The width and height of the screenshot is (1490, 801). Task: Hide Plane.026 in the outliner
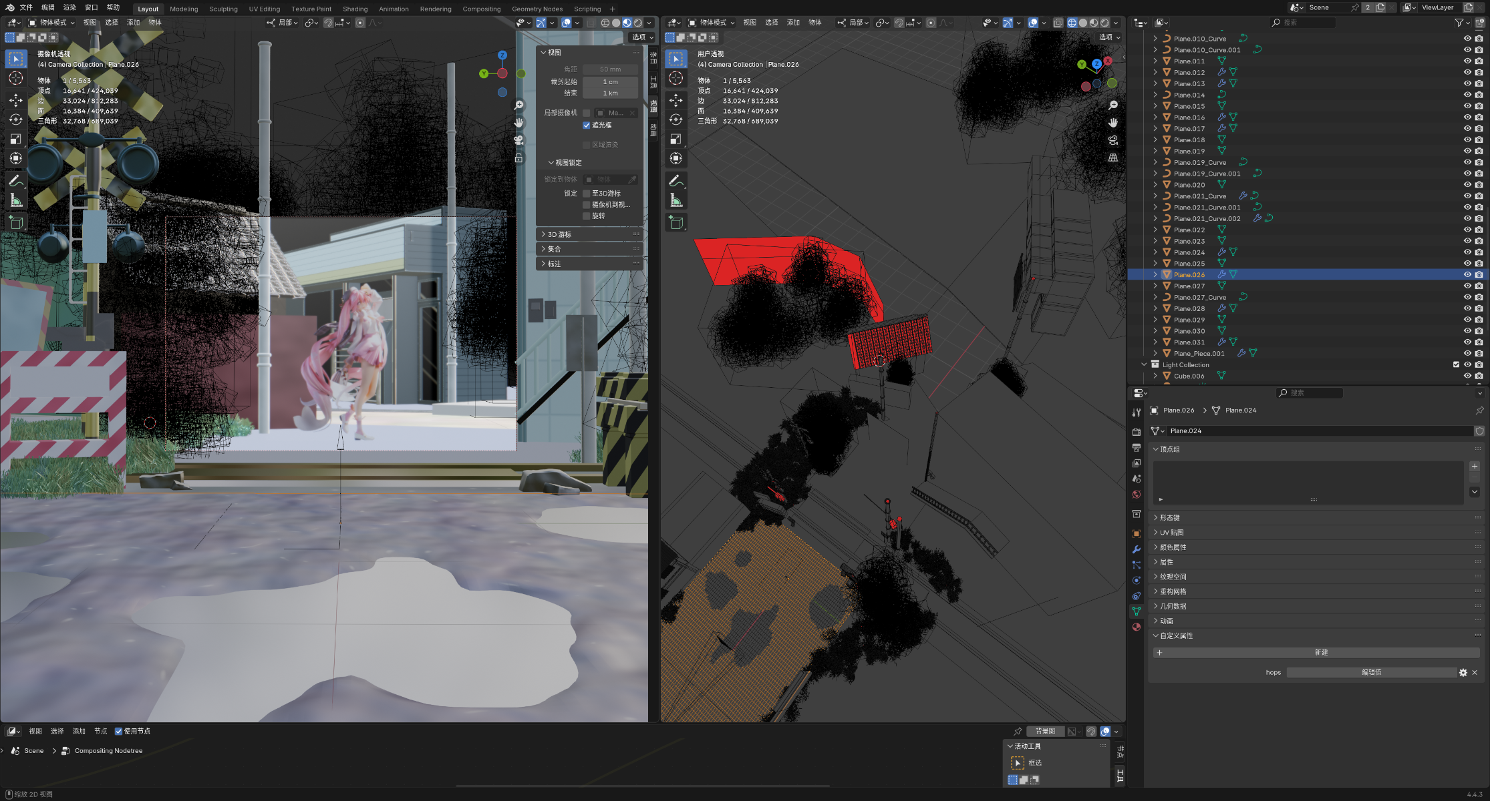click(1467, 275)
